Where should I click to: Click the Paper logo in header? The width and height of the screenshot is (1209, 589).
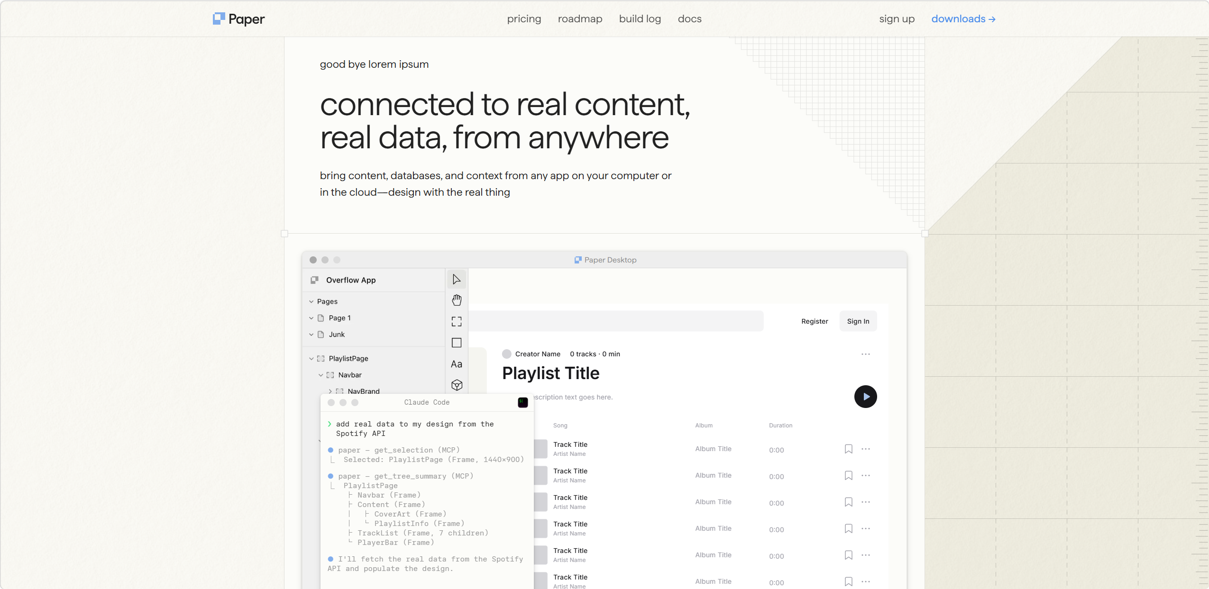coord(238,19)
